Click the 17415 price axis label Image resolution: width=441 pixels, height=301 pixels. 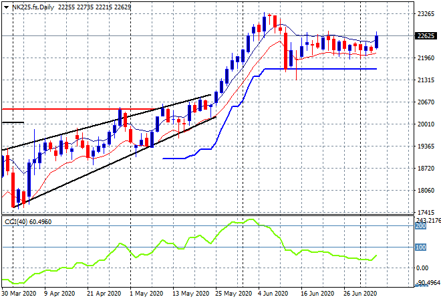pyautogui.click(x=426, y=212)
